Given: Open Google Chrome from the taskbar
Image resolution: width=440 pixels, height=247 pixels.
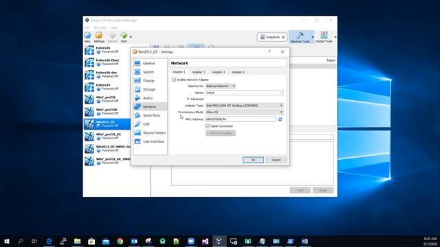Looking at the screenshot, I should tap(120, 241).
